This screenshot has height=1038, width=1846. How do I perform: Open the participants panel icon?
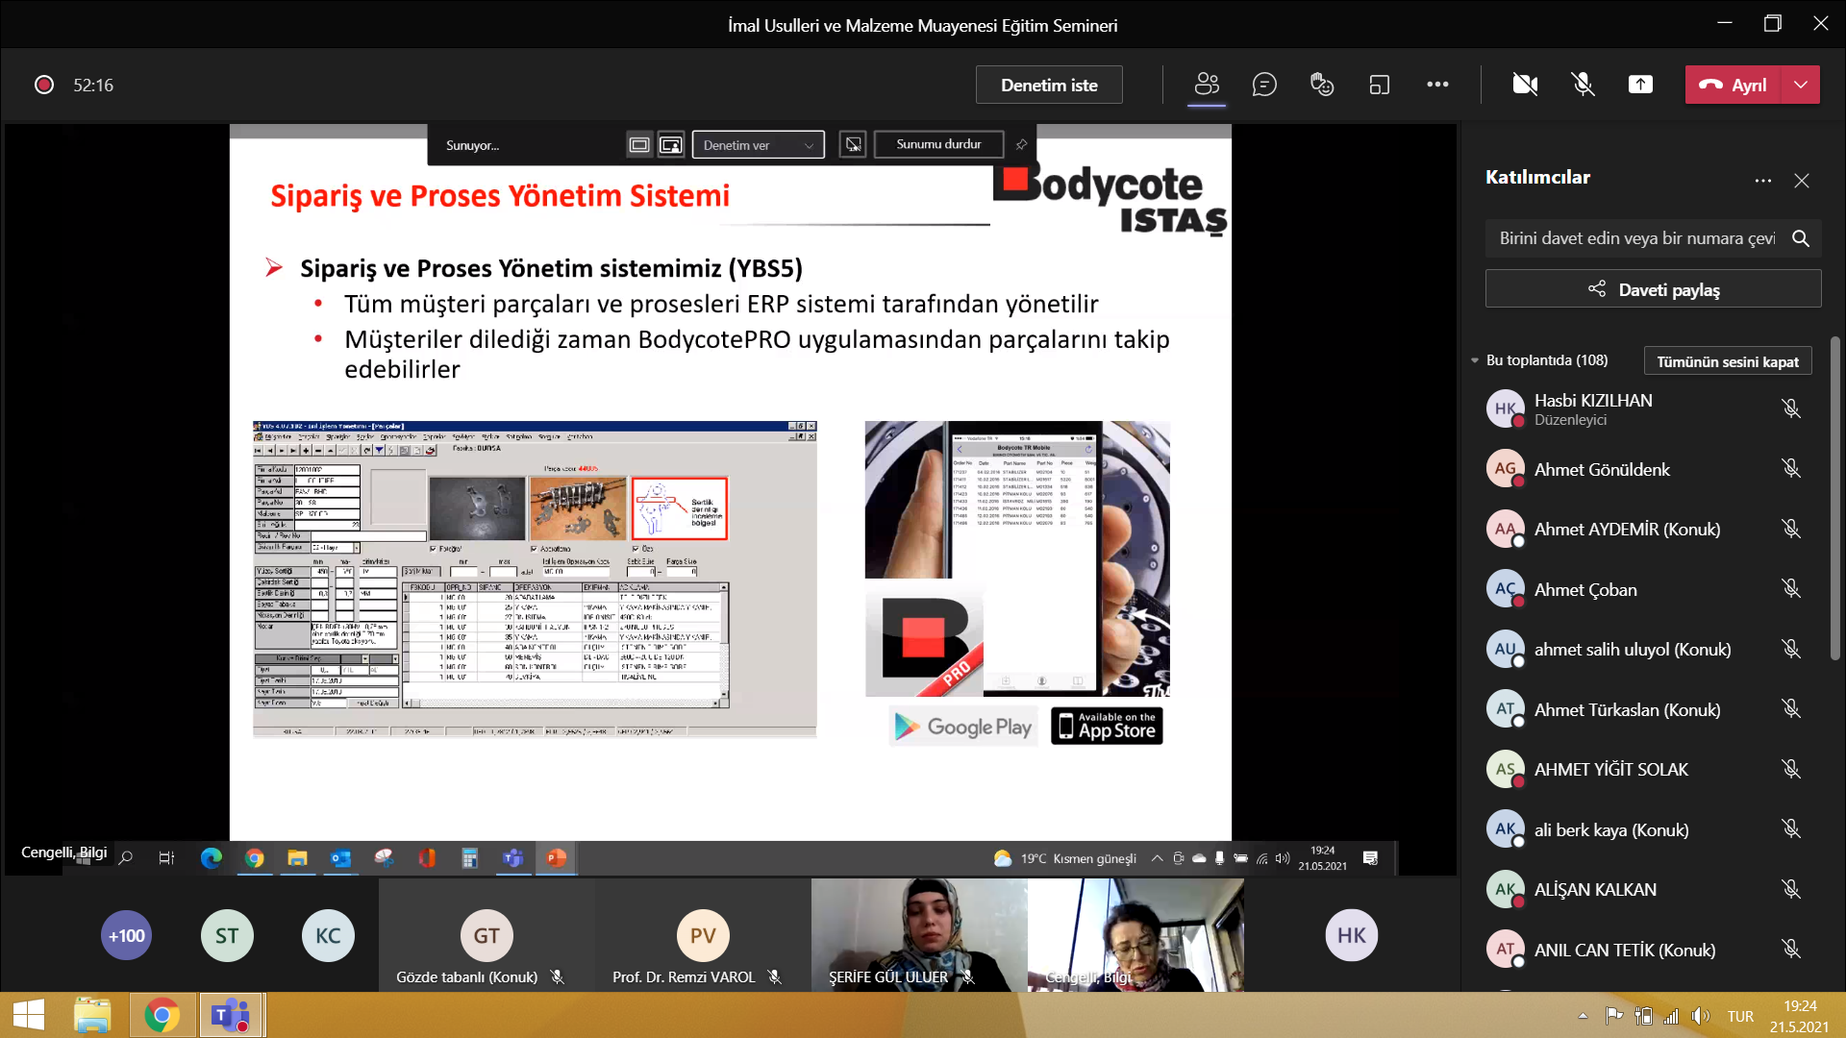tap(1207, 85)
